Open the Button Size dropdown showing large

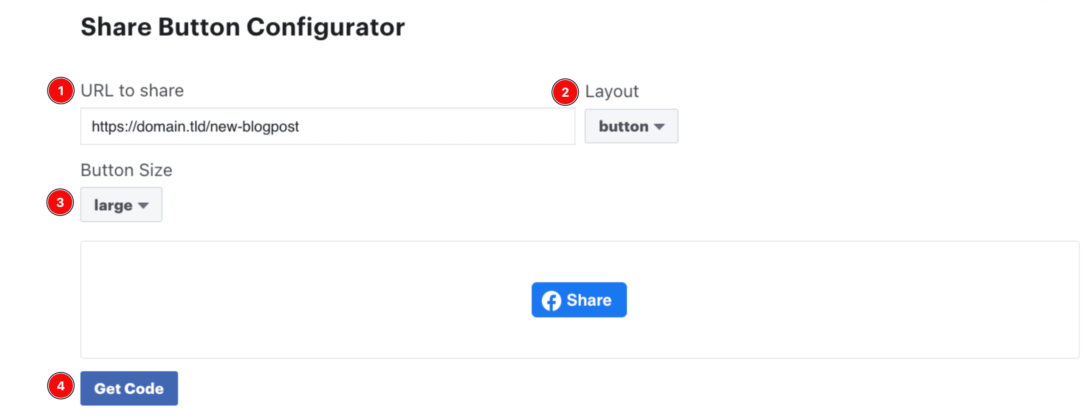tap(121, 204)
